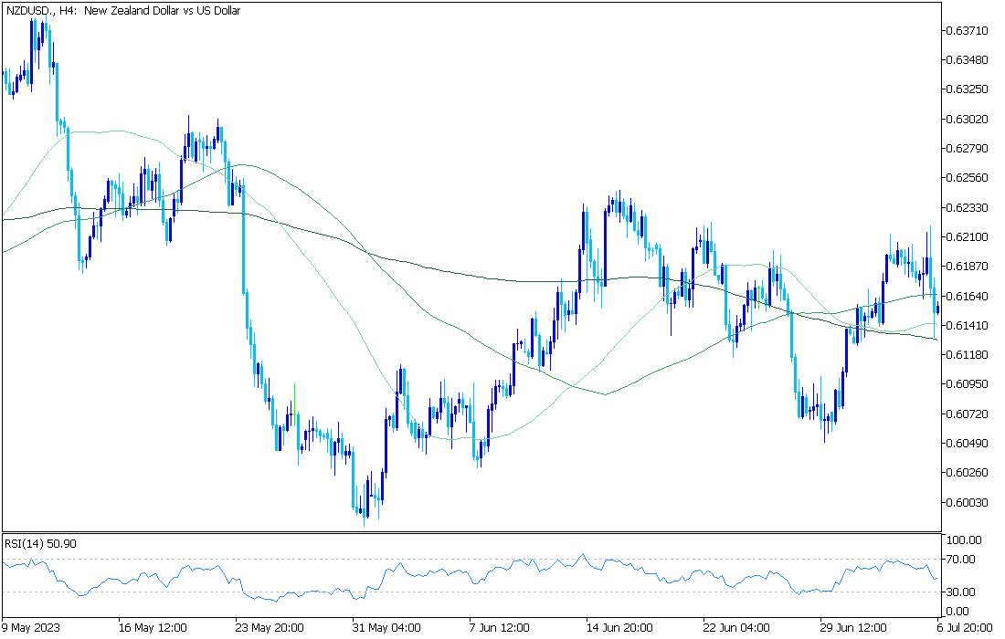Select the 0.63250 price level label

(x=968, y=89)
